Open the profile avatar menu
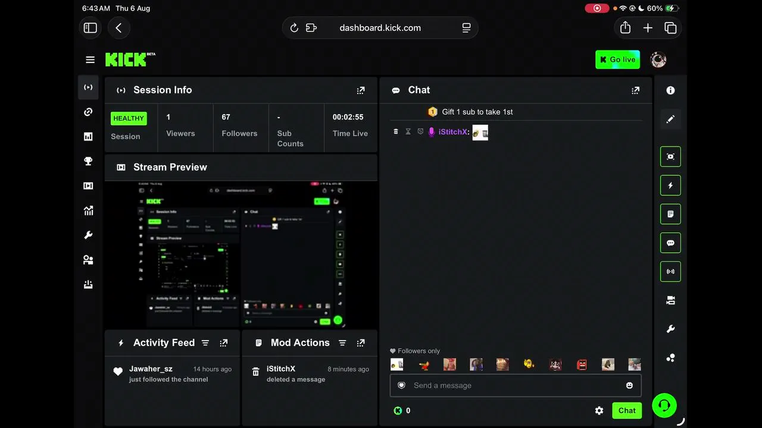This screenshot has height=428, width=762. point(658,59)
